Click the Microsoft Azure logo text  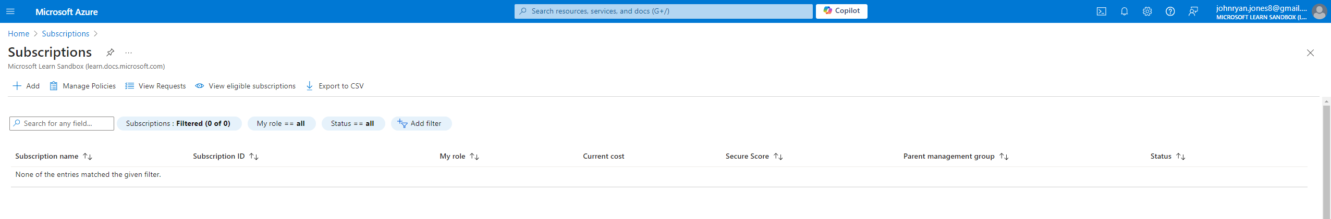pyautogui.click(x=66, y=11)
